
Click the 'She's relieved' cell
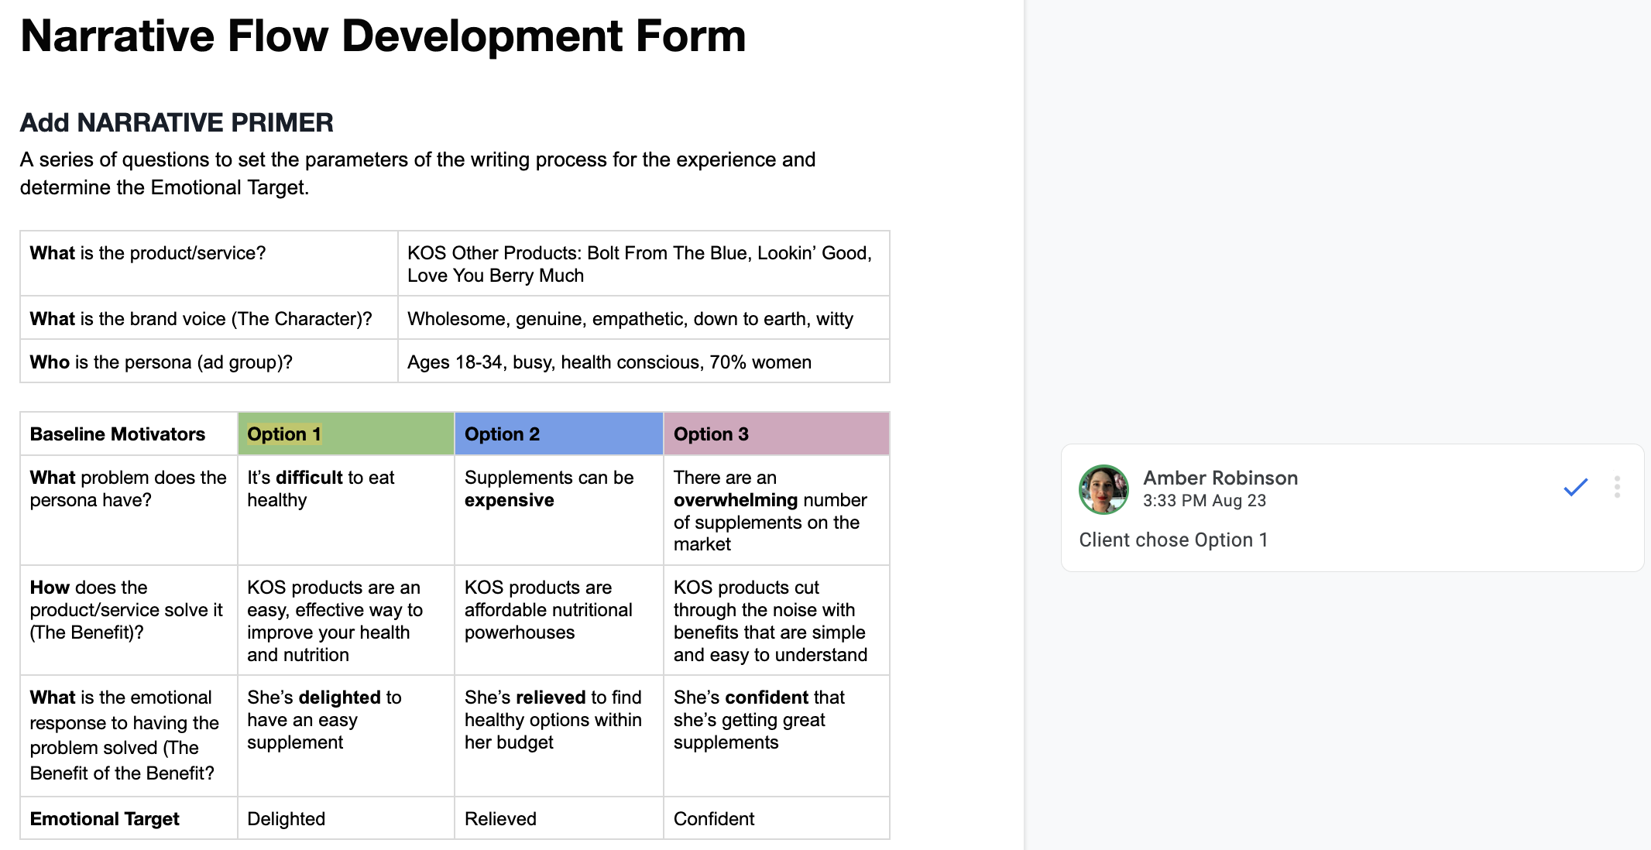pos(558,735)
